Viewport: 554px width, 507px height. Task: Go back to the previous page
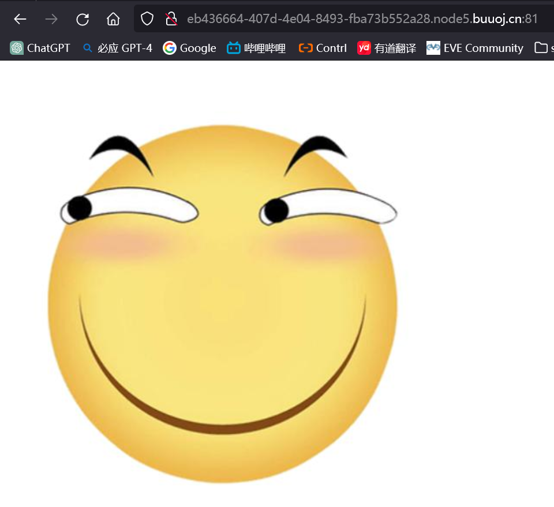point(20,19)
